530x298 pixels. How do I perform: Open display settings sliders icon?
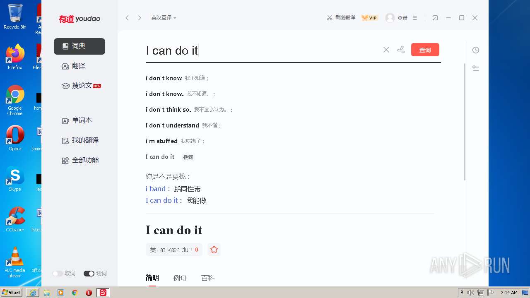click(x=476, y=68)
